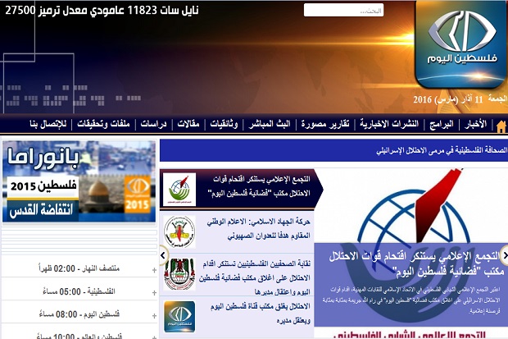
Task: Open the وثائقيات menu item
Action: pos(224,124)
